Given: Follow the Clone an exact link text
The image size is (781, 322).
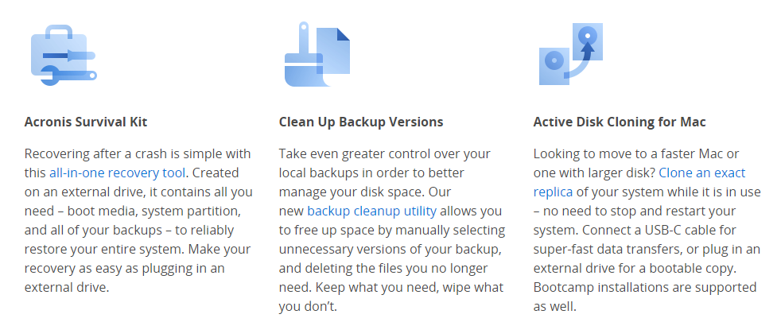Looking at the screenshot, I should click(701, 173).
